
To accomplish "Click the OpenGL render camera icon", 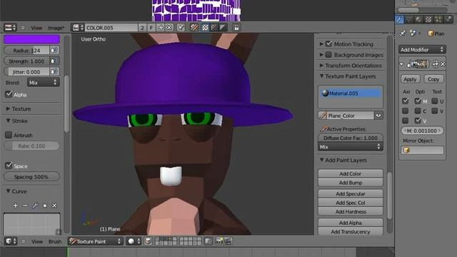I will pyautogui.click(x=219, y=241).
